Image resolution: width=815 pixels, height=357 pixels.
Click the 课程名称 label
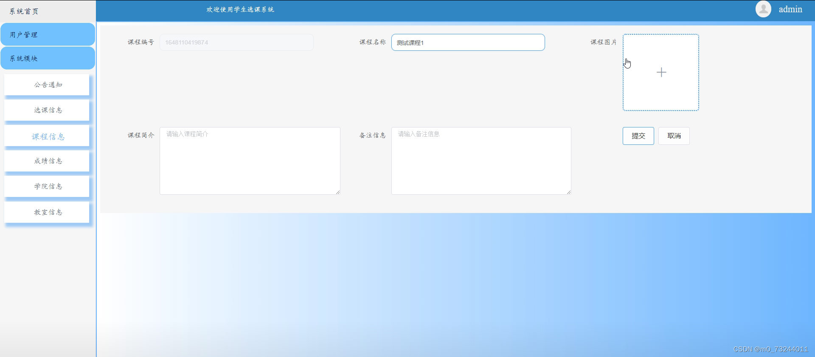pos(372,42)
